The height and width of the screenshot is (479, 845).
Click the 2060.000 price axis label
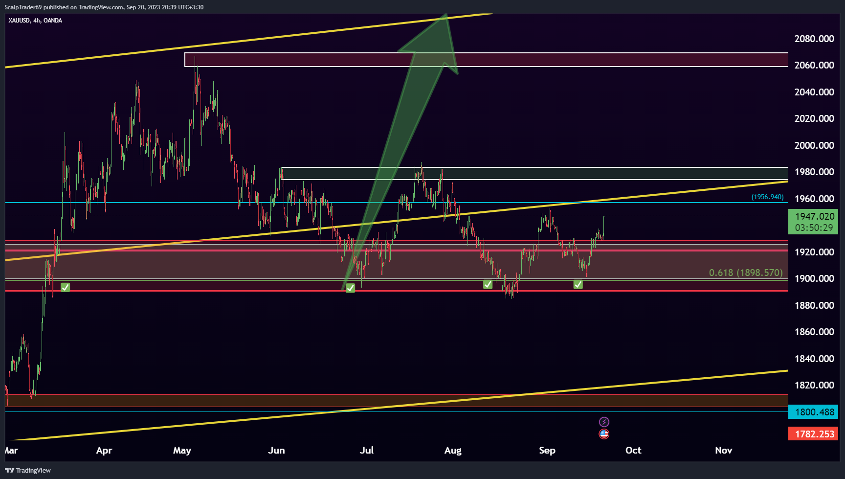[814, 65]
